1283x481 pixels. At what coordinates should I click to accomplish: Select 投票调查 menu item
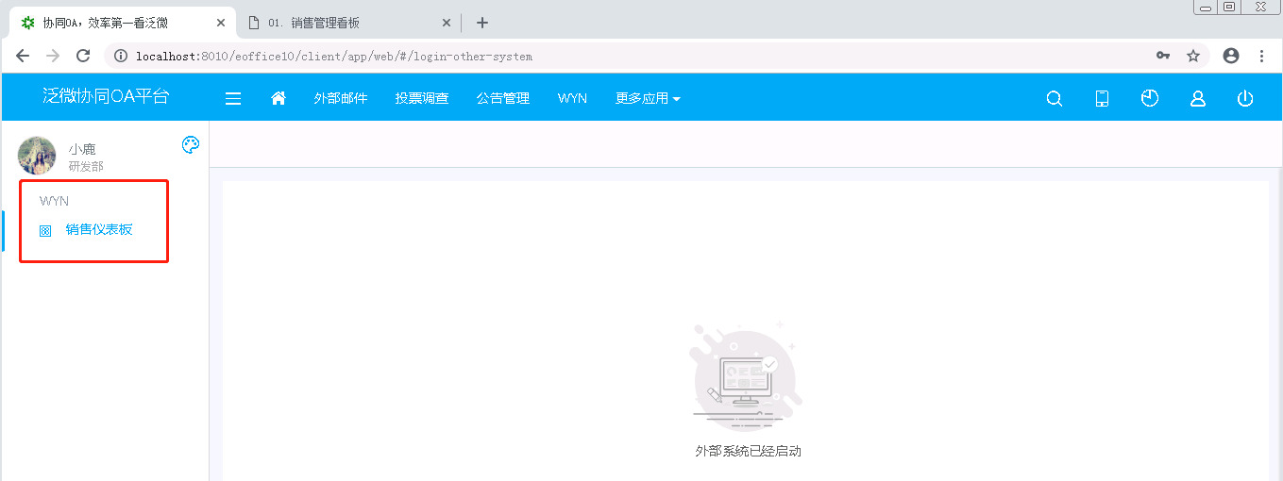(421, 98)
